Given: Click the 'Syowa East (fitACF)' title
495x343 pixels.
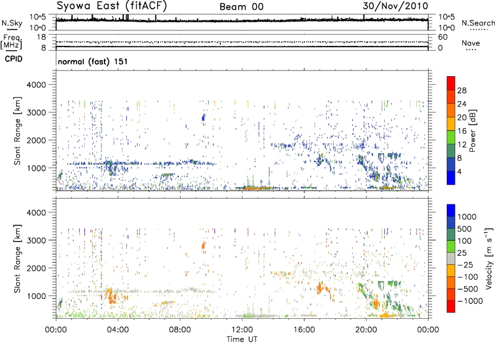Looking at the screenshot, I should 112,6.
